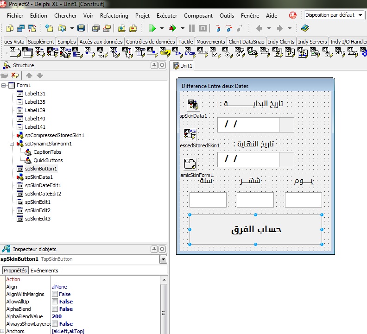Image resolution: width=367 pixels, height=334 pixels.
Task: Click Add file to project icon
Action: coord(121,28)
